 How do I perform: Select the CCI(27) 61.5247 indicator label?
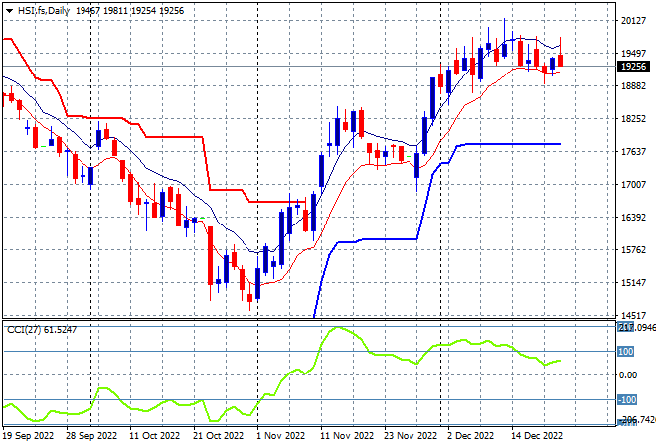[42, 330]
